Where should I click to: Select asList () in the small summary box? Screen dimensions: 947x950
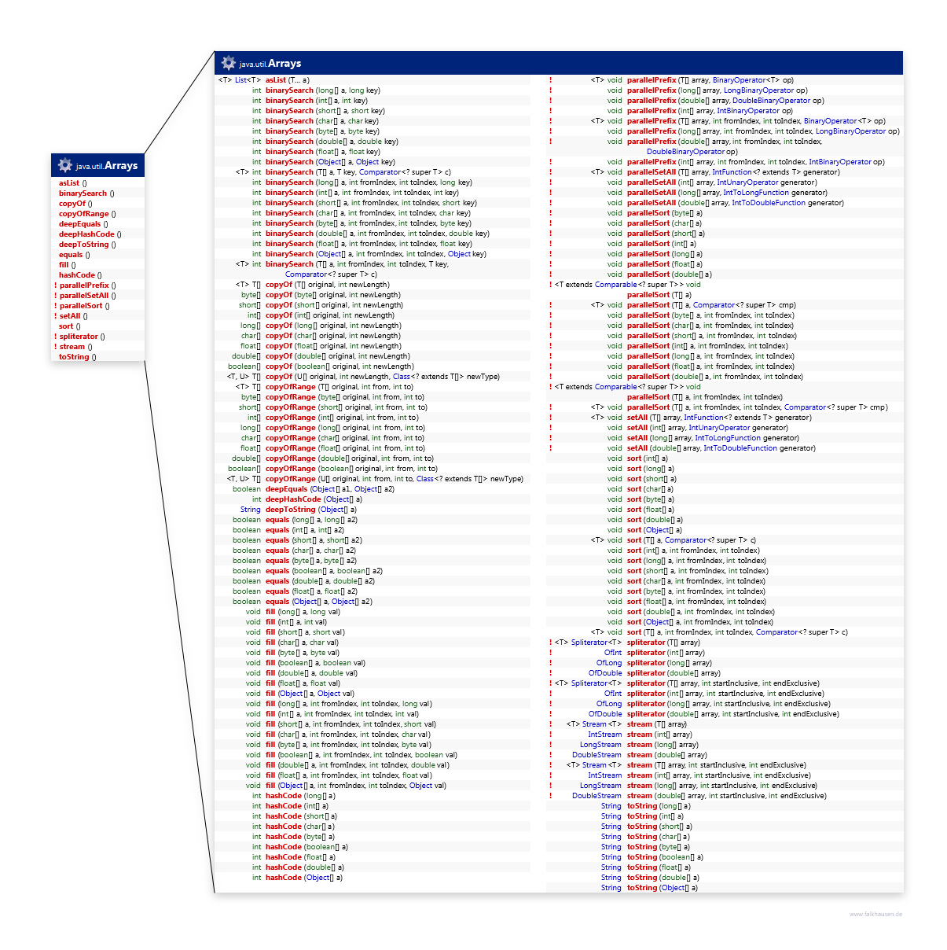[x=73, y=183]
